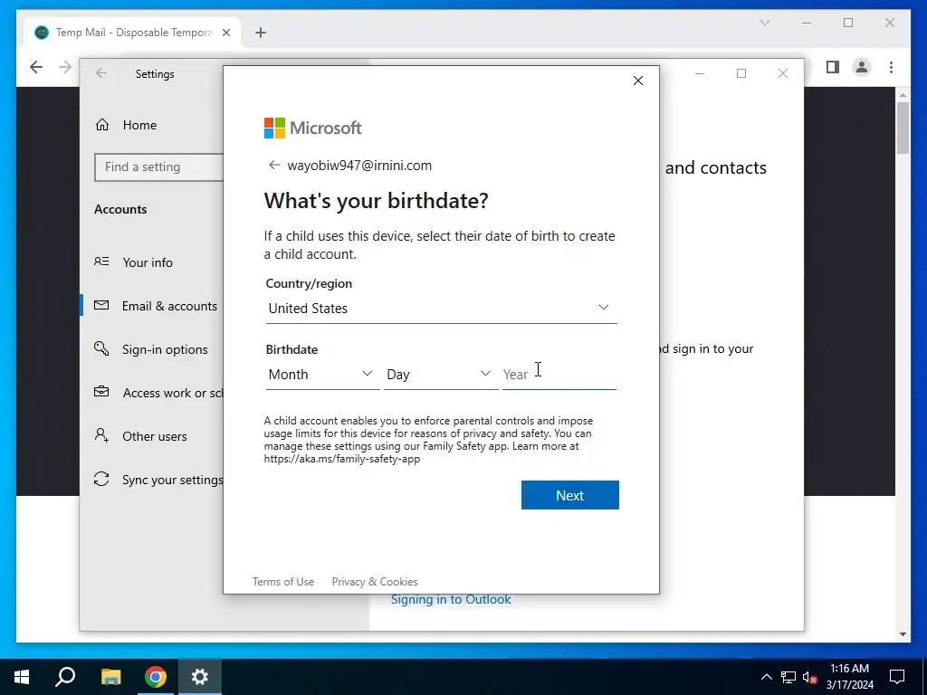
Task: Open the notification center icon
Action: pyautogui.click(x=897, y=677)
